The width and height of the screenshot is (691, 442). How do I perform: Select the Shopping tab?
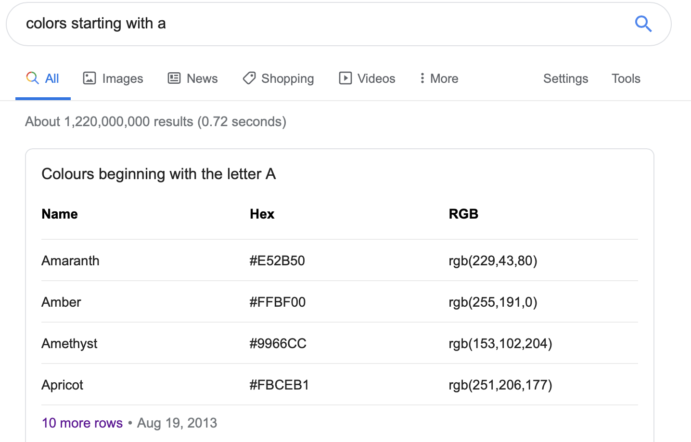(x=278, y=78)
